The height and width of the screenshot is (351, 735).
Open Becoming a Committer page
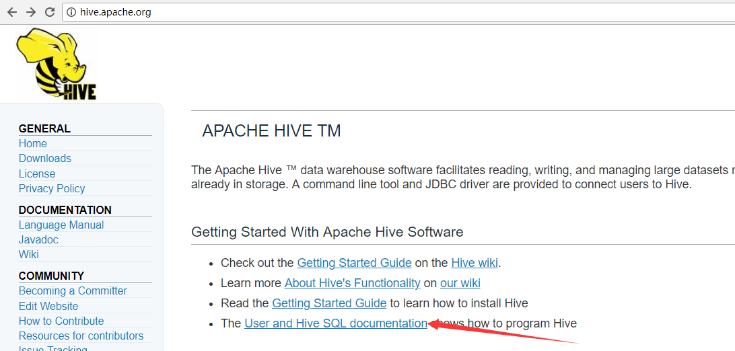point(73,290)
